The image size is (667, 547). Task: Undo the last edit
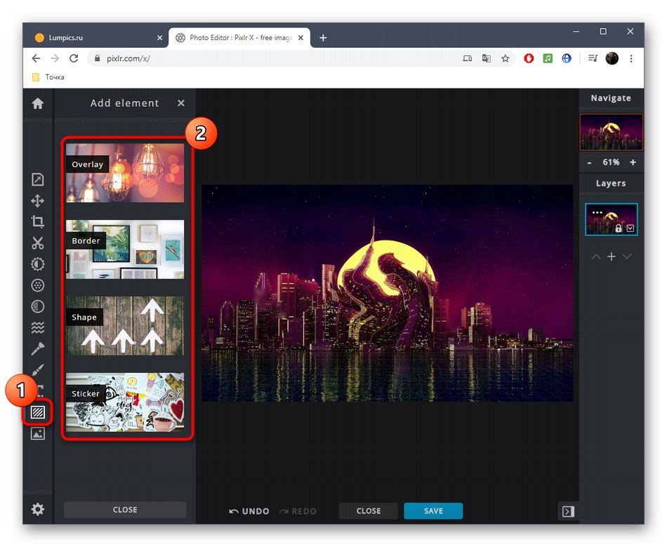249,511
